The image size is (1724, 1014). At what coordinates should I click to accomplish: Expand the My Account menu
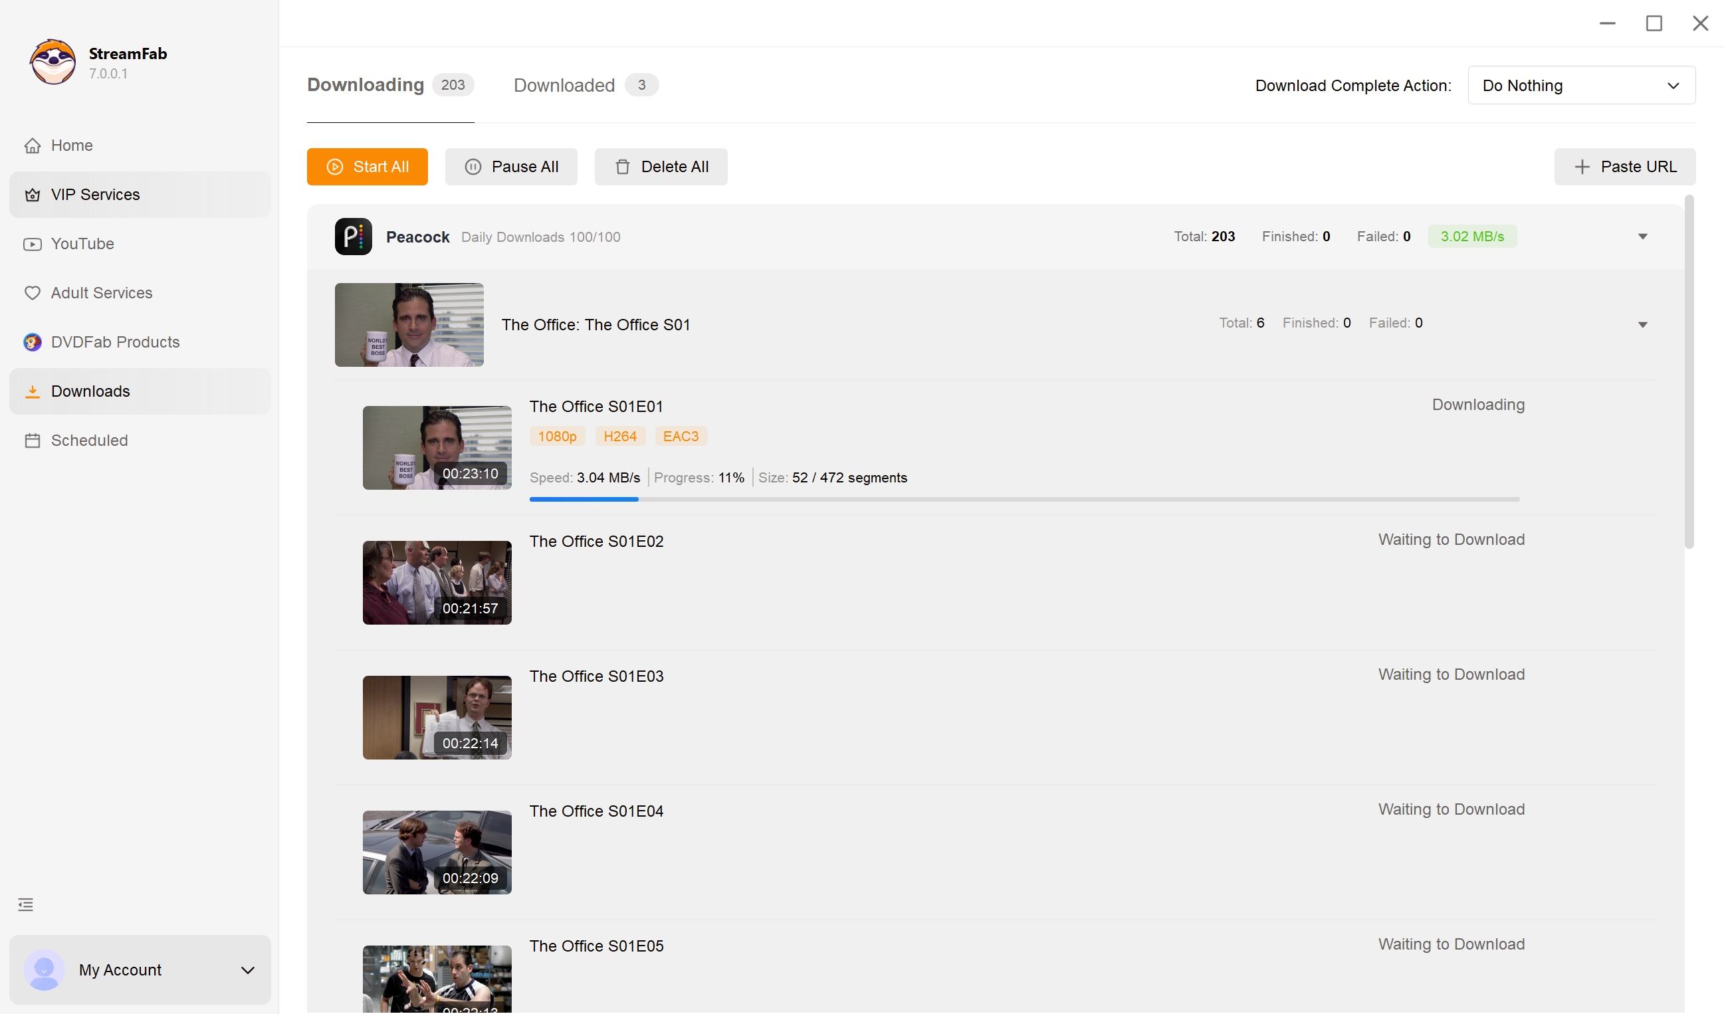coord(248,970)
